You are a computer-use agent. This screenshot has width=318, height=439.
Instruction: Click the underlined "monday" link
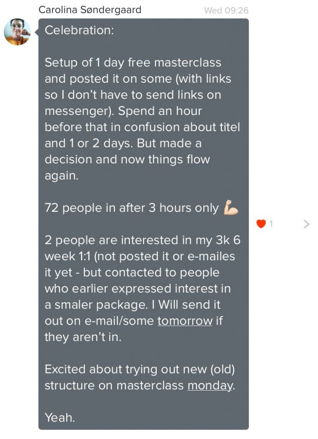[x=210, y=385]
